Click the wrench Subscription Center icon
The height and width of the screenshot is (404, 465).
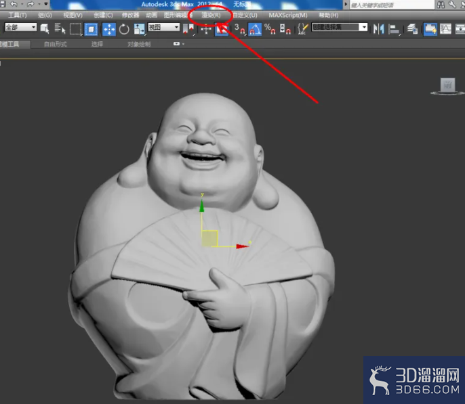[452, 5]
